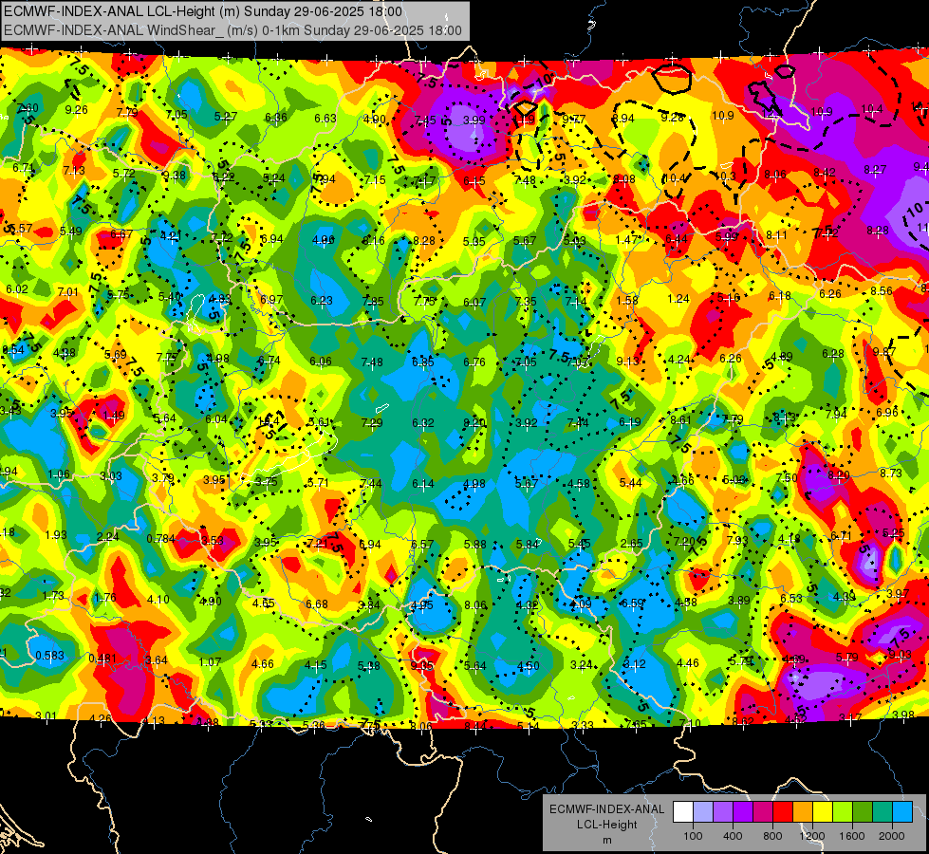Click the map value 1.47

click(x=626, y=239)
